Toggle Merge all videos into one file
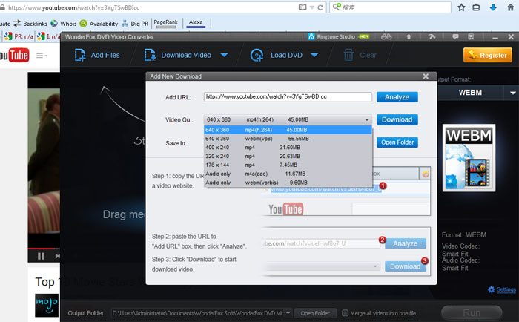This screenshot has width=519, height=322. [345, 312]
